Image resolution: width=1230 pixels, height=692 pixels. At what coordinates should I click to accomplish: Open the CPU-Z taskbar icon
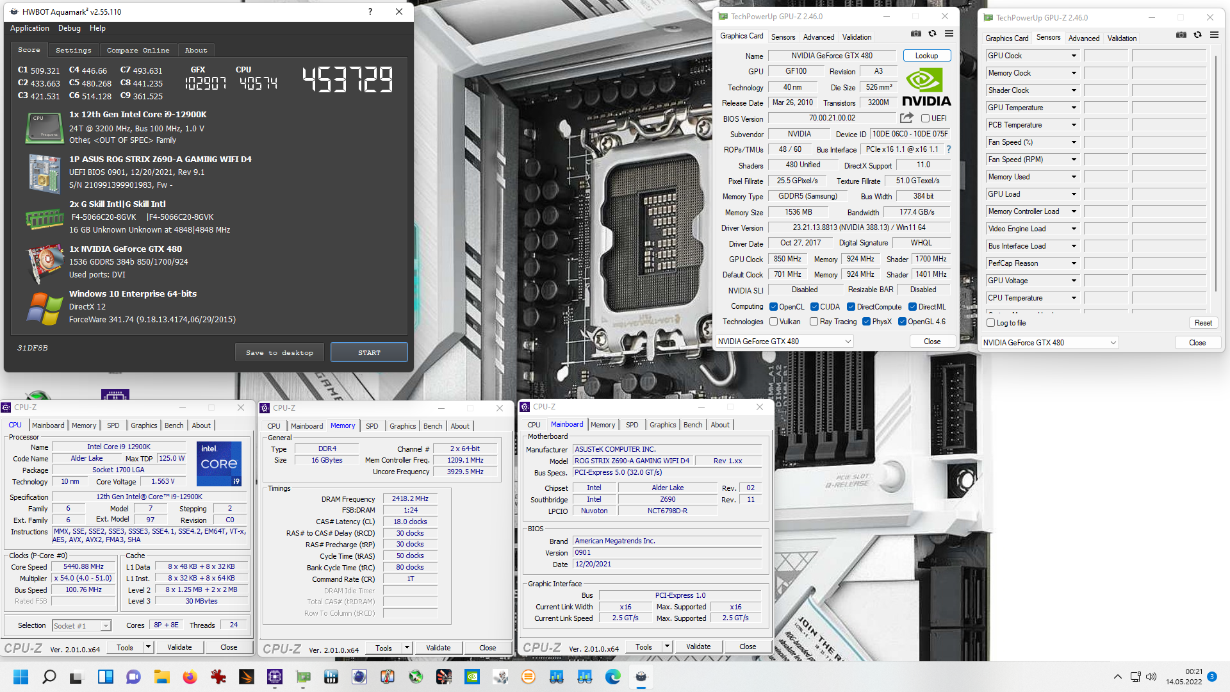click(x=274, y=677)
